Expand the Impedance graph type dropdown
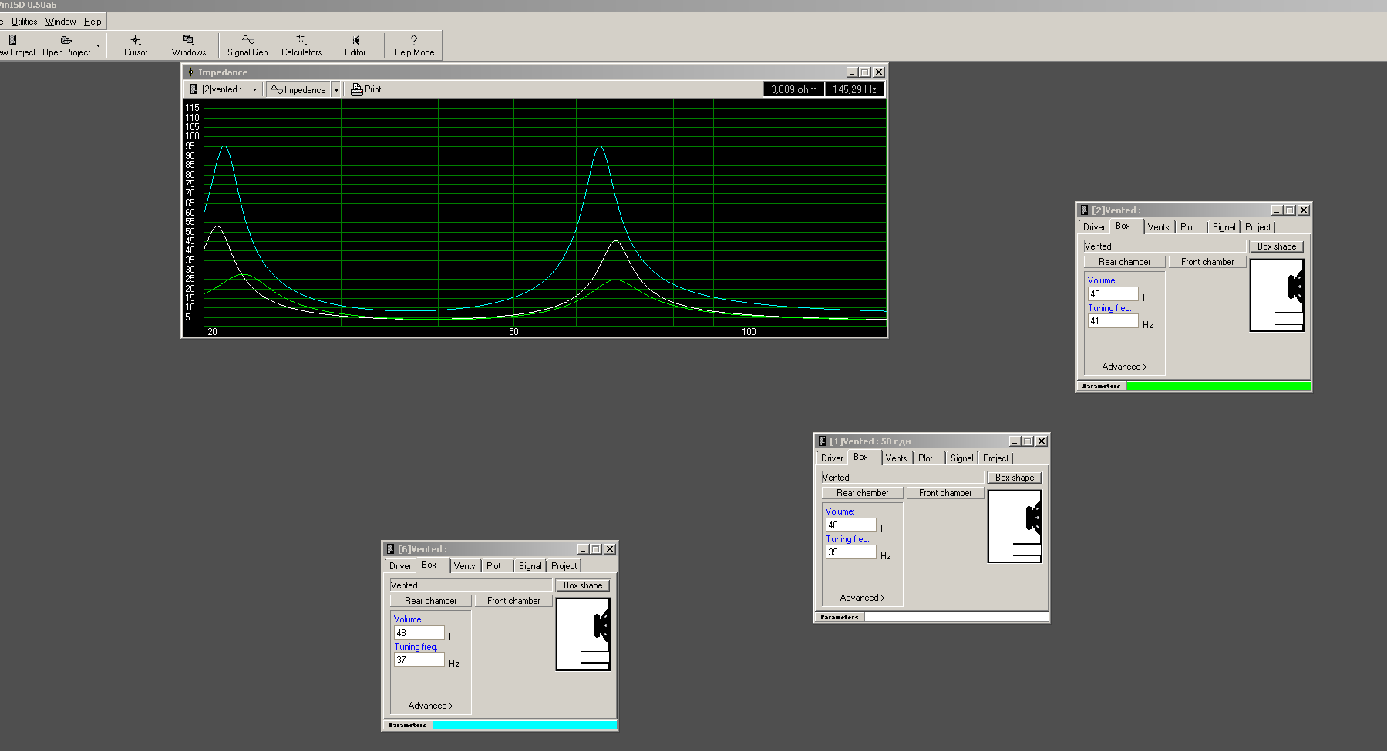 (x=336, y=89)
